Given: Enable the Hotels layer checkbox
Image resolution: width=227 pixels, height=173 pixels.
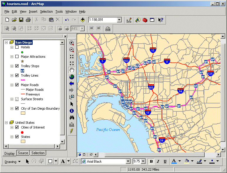Looking at the screenshot, I should point(17,47).
